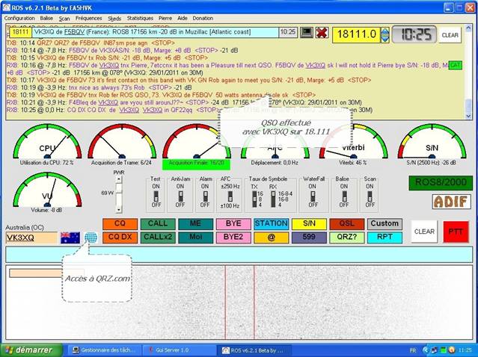Open QRZ.com globe icon beside flag
Image resolution: width=478 pixels, height=357 pixels.
tap(91, 238)
